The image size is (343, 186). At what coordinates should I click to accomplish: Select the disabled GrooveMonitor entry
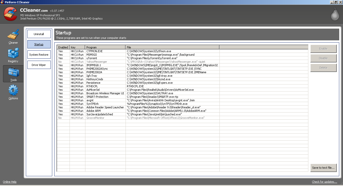[x=95, y=118]
